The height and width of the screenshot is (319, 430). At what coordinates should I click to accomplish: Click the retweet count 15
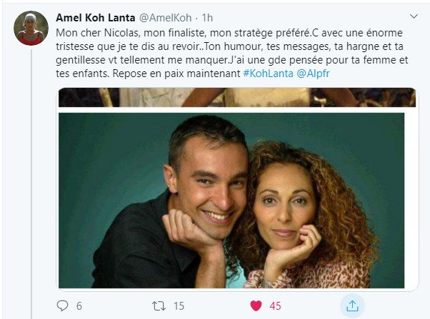(x=179, y=306)
